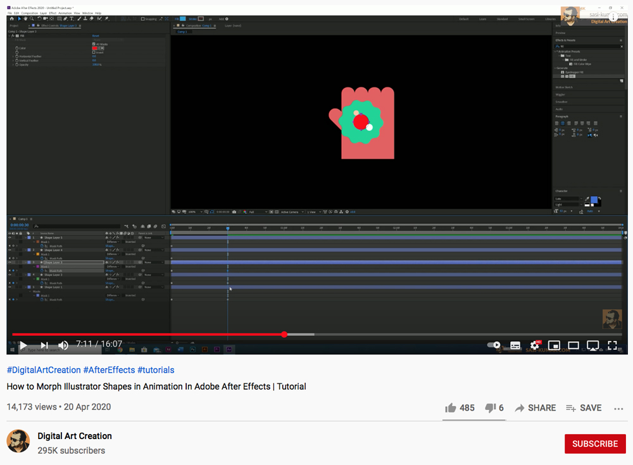This screenshot has height=465, width=633.
Task: Select the Puppet Pin tool
Action: pyautogui.click(x=106, y=19)
